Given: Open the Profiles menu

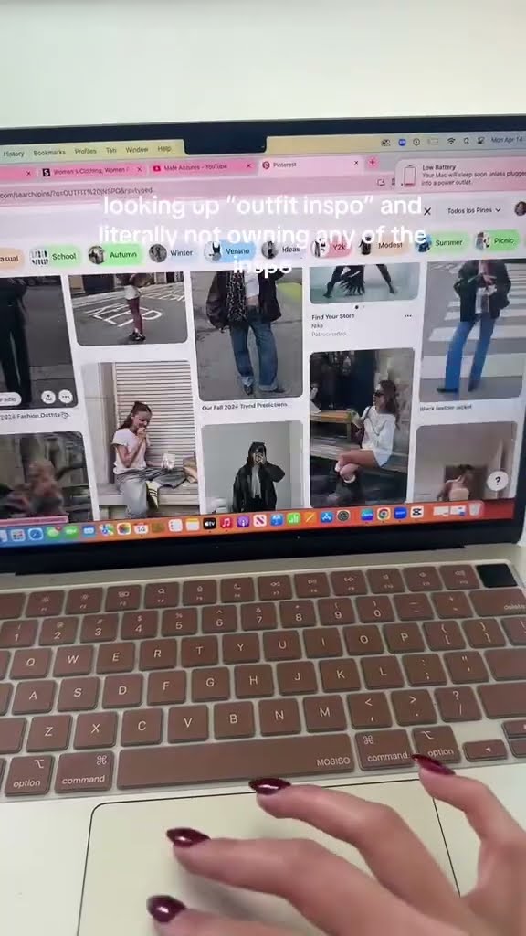Looking at the screenshot, I should click(x=85, y=151).
